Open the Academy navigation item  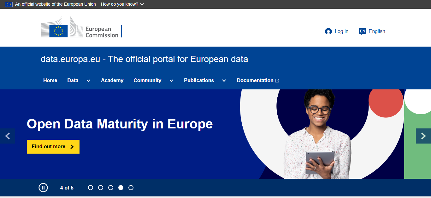(112, 81)
